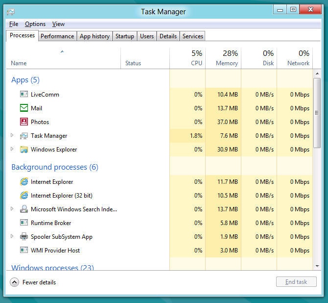Click the scrollbar down arrow
Screen dimensions: 328x303
click(317, 265)
